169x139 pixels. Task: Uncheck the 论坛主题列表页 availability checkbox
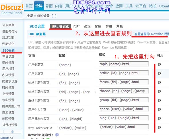(x=160, y=83)
